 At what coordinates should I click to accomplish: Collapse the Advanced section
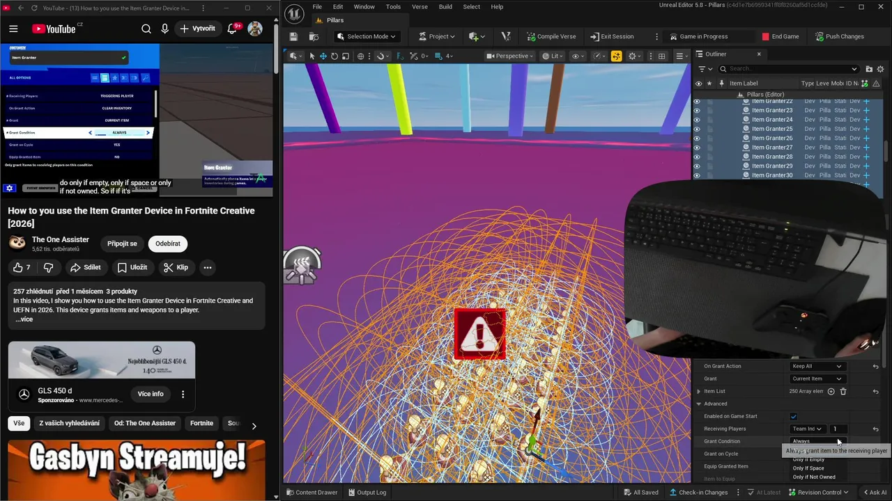[699, 404]
